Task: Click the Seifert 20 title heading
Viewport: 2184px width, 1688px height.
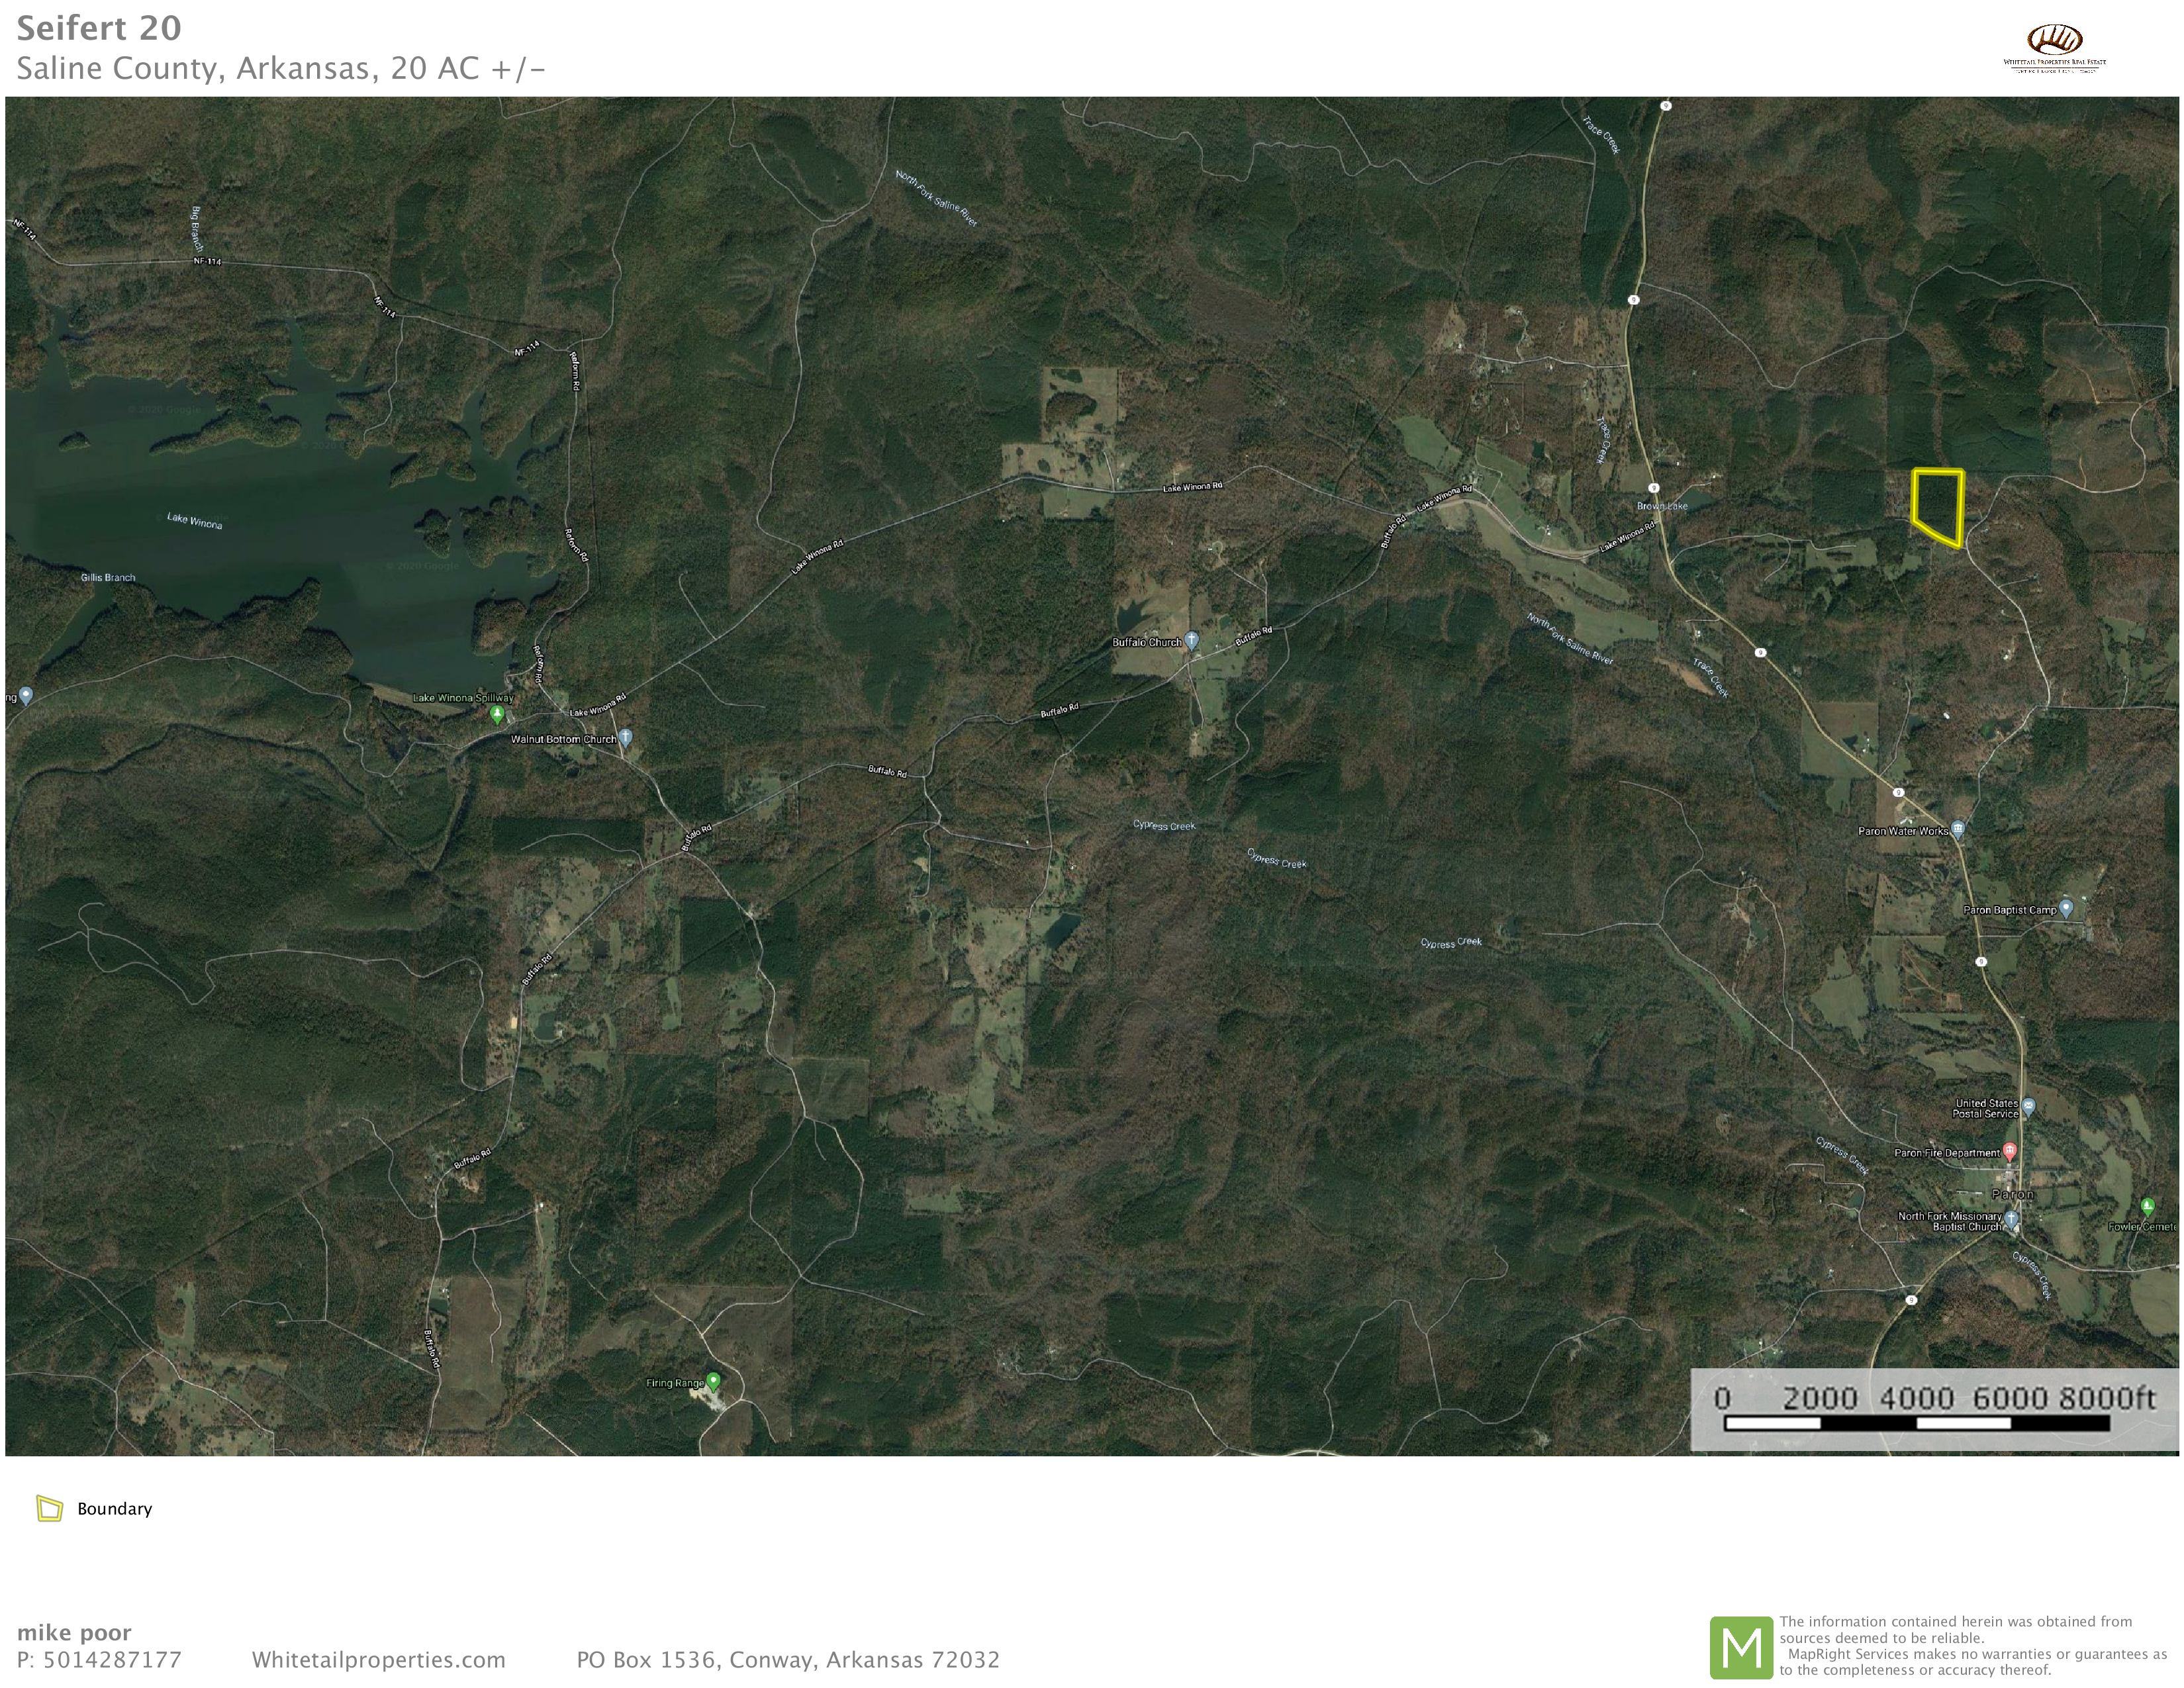Action: [x=99, y=28]
